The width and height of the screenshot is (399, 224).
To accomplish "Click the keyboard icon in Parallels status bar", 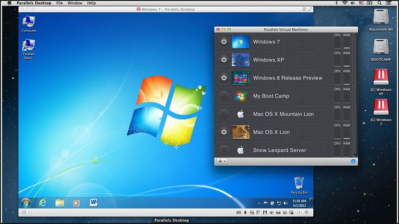I will pyautogui.click(x=238, y=213).
